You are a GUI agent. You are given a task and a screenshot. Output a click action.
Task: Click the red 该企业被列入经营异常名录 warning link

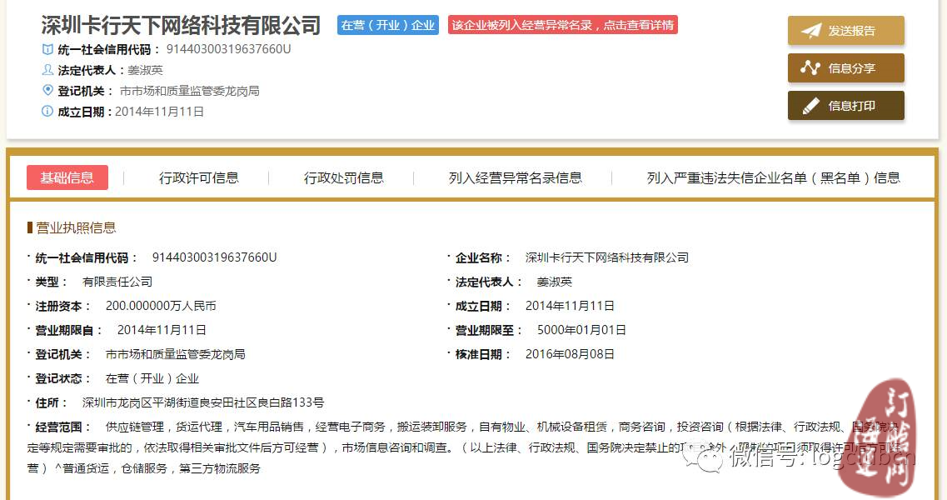point(563,25)
